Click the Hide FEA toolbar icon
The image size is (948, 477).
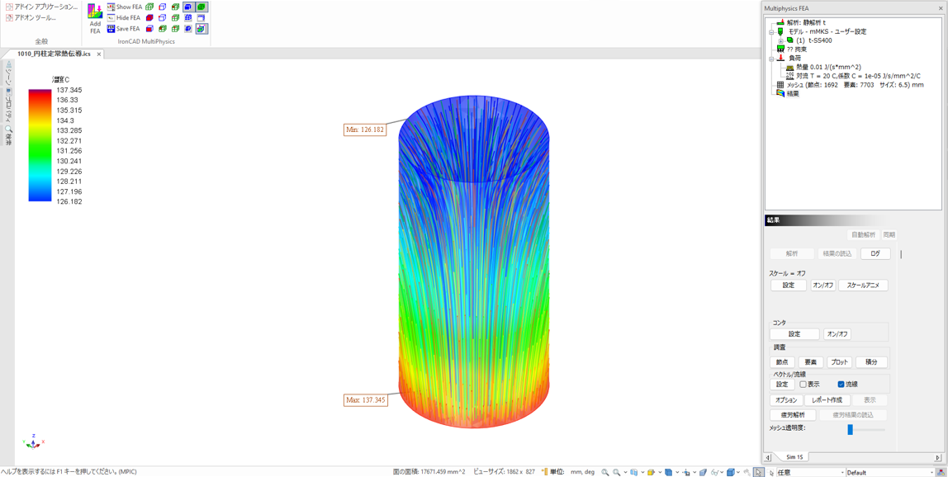click(111, 17)
